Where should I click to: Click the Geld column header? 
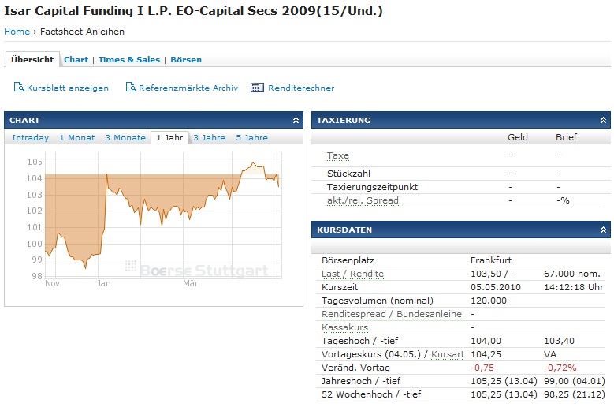(x=518, y=137)
